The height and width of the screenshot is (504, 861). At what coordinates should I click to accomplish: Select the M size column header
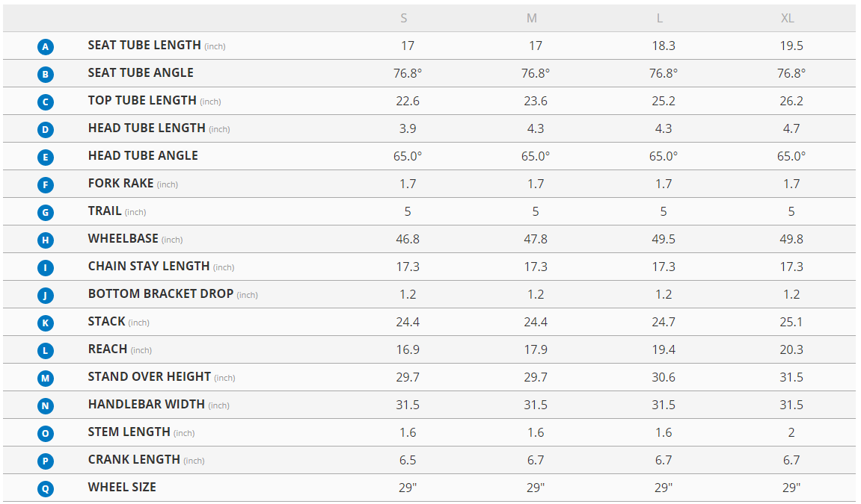532,18
